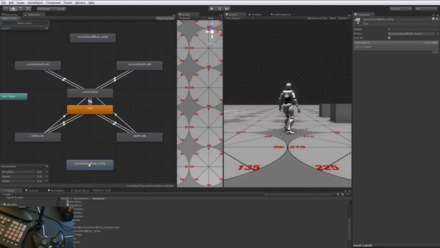Select the Rotate transform tool
Viewport: 440px width, 248px height.
[21, 9]
